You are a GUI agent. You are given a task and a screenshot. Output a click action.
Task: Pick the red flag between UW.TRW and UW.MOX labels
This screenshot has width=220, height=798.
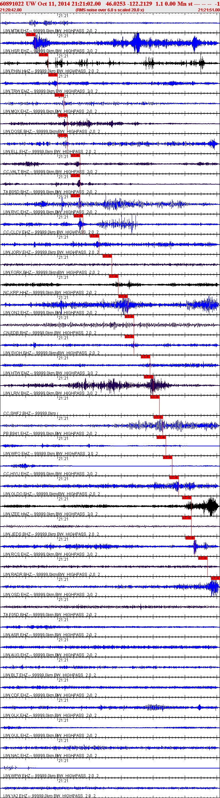coord(59,95)
